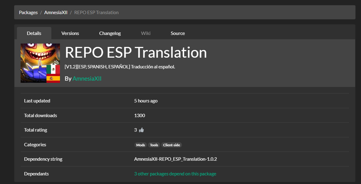
Task: Switch to the Versions tab
Action: pyautogui.click(x=70, y=33)
